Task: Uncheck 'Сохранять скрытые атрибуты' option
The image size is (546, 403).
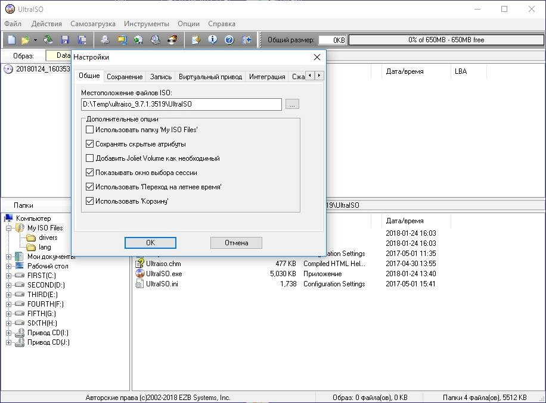Action: point(89,144)
